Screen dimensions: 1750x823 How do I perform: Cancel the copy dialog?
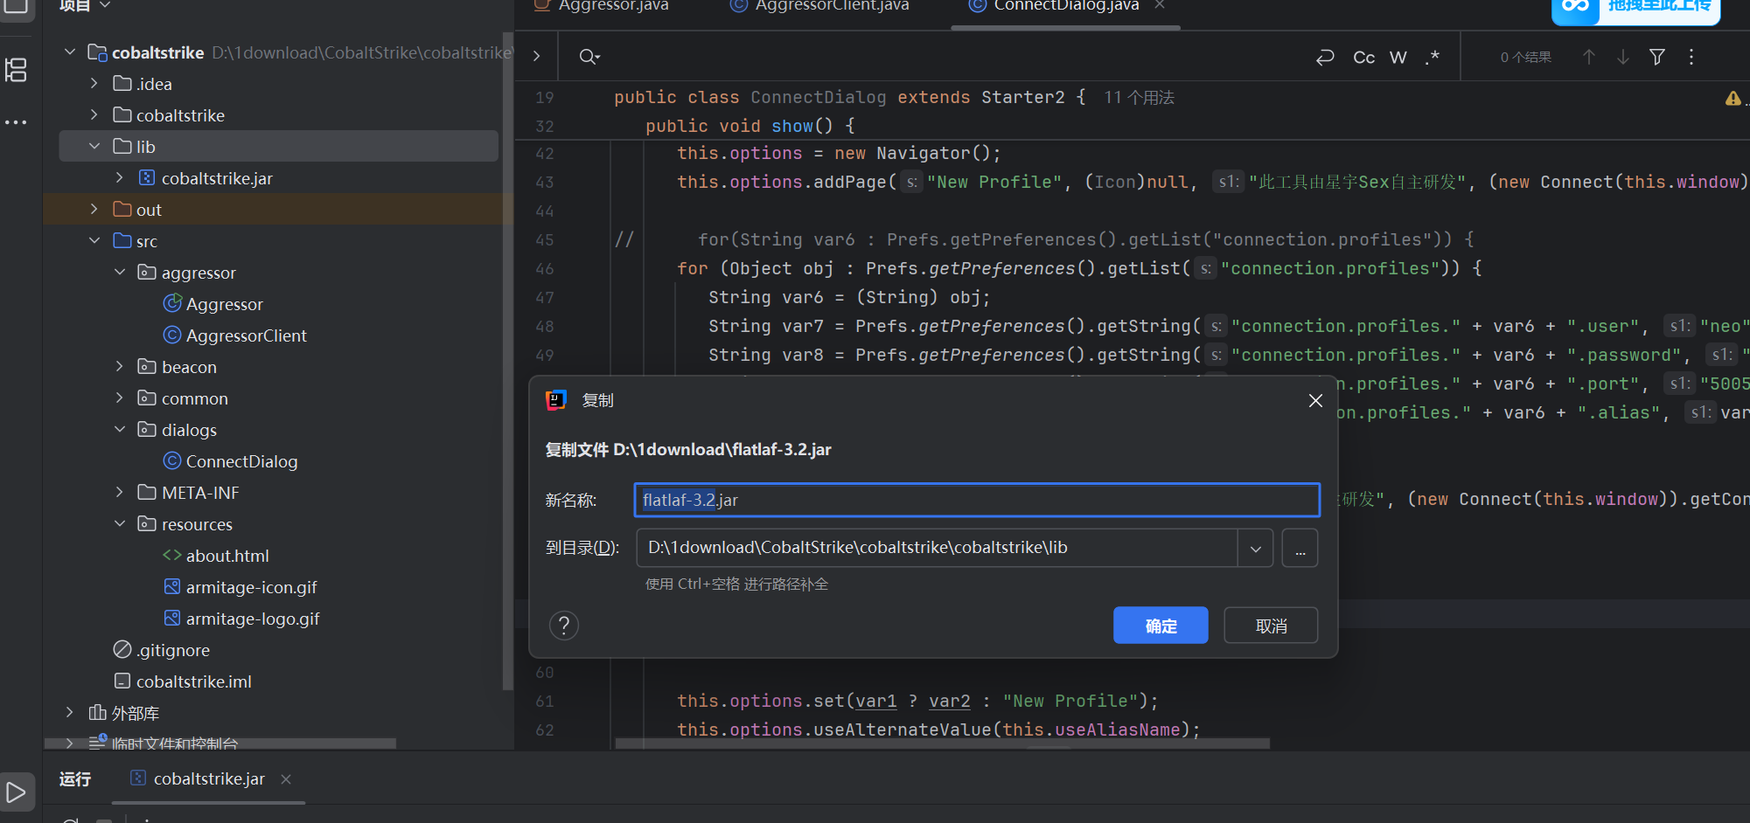coord(1271,626)
